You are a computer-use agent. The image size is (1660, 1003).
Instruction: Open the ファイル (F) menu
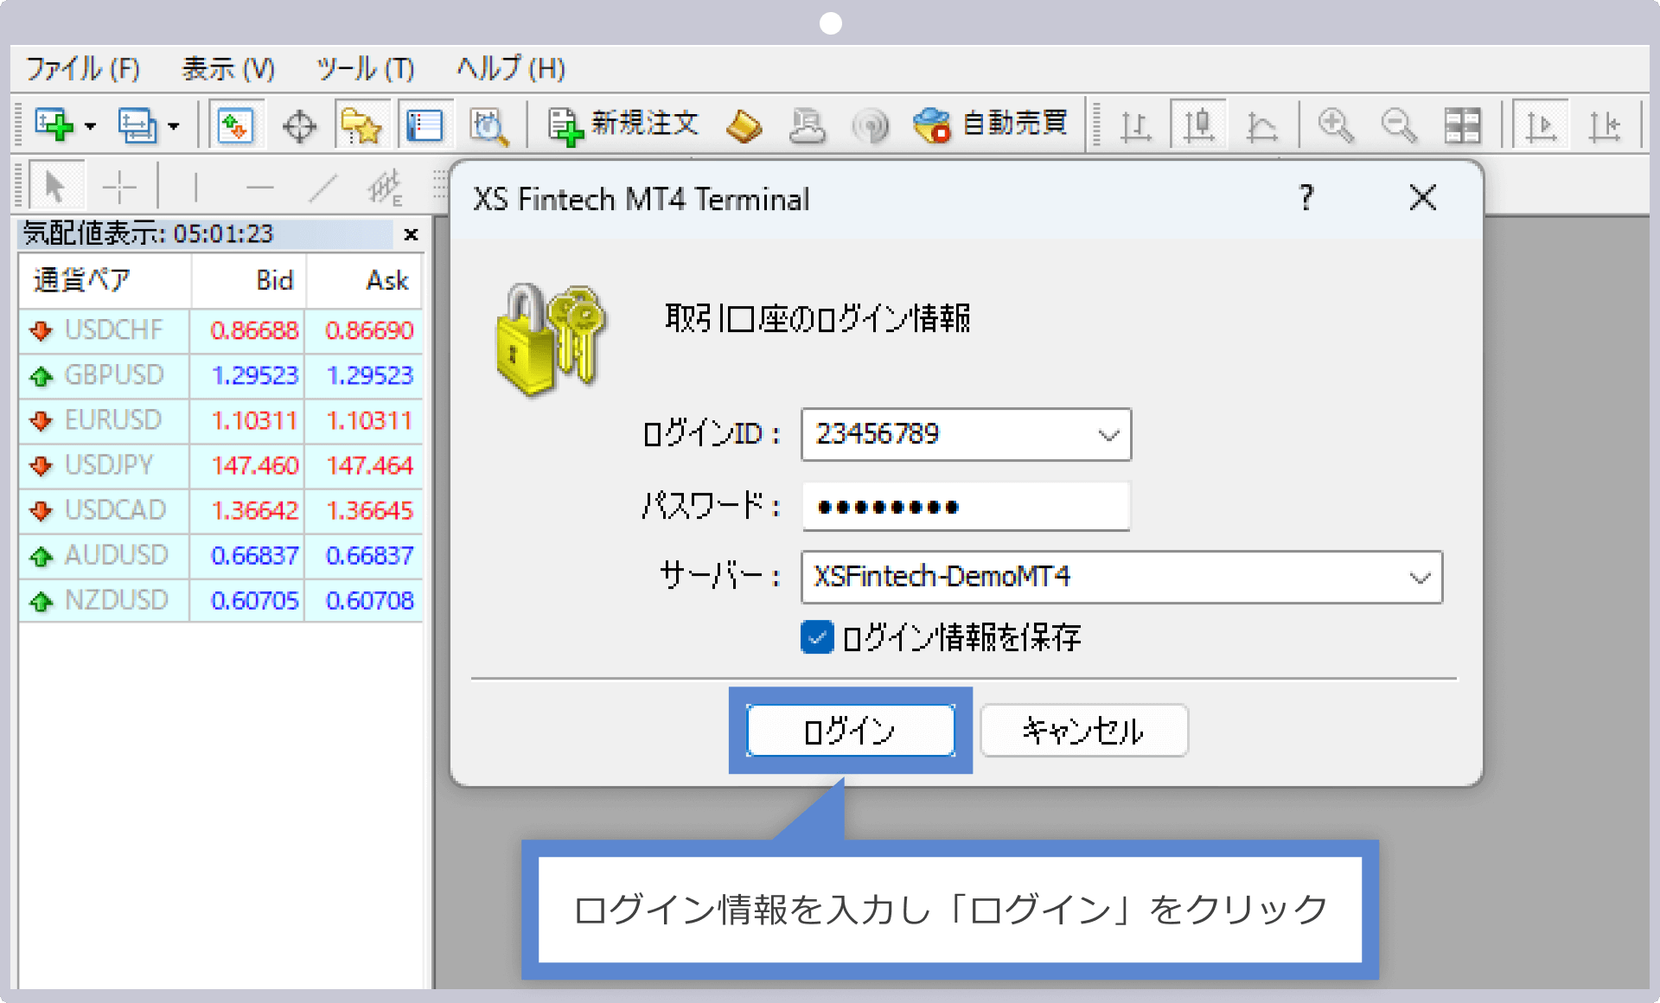[83, 68]
